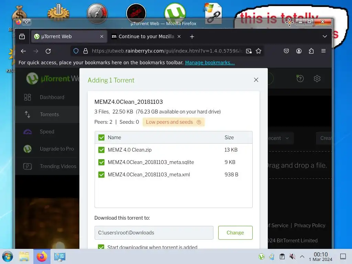Image resolution: width=352 pixels, height=264 pixels.
Task: Open a new tab with plus button
Action: [x=192, y=36]
